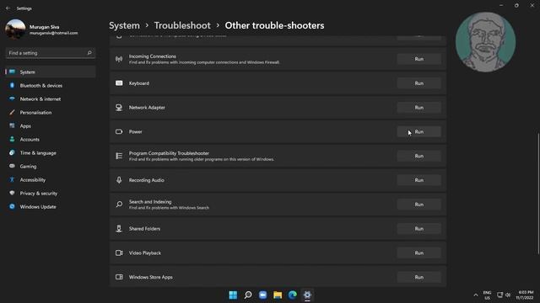Open Accounts settings
Viewport: 540px width, 303px height.
click(51, 139)
